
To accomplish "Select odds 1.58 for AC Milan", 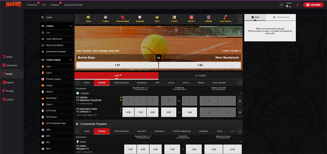I will tap(130, 149).
